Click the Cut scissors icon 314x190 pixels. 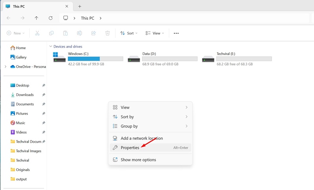37,33
